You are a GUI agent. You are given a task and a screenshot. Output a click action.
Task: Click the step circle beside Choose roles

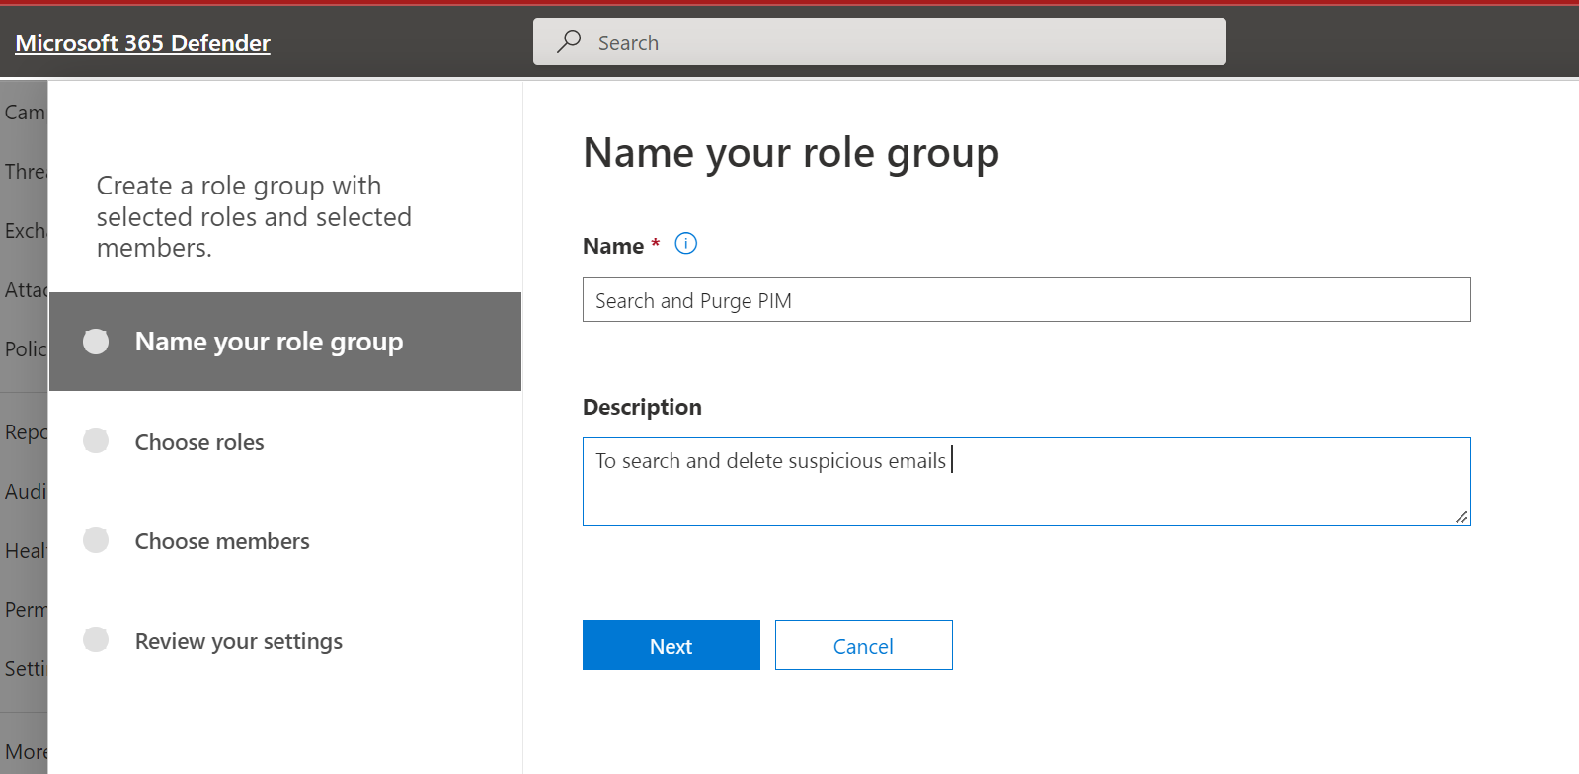tap(96, 441)
